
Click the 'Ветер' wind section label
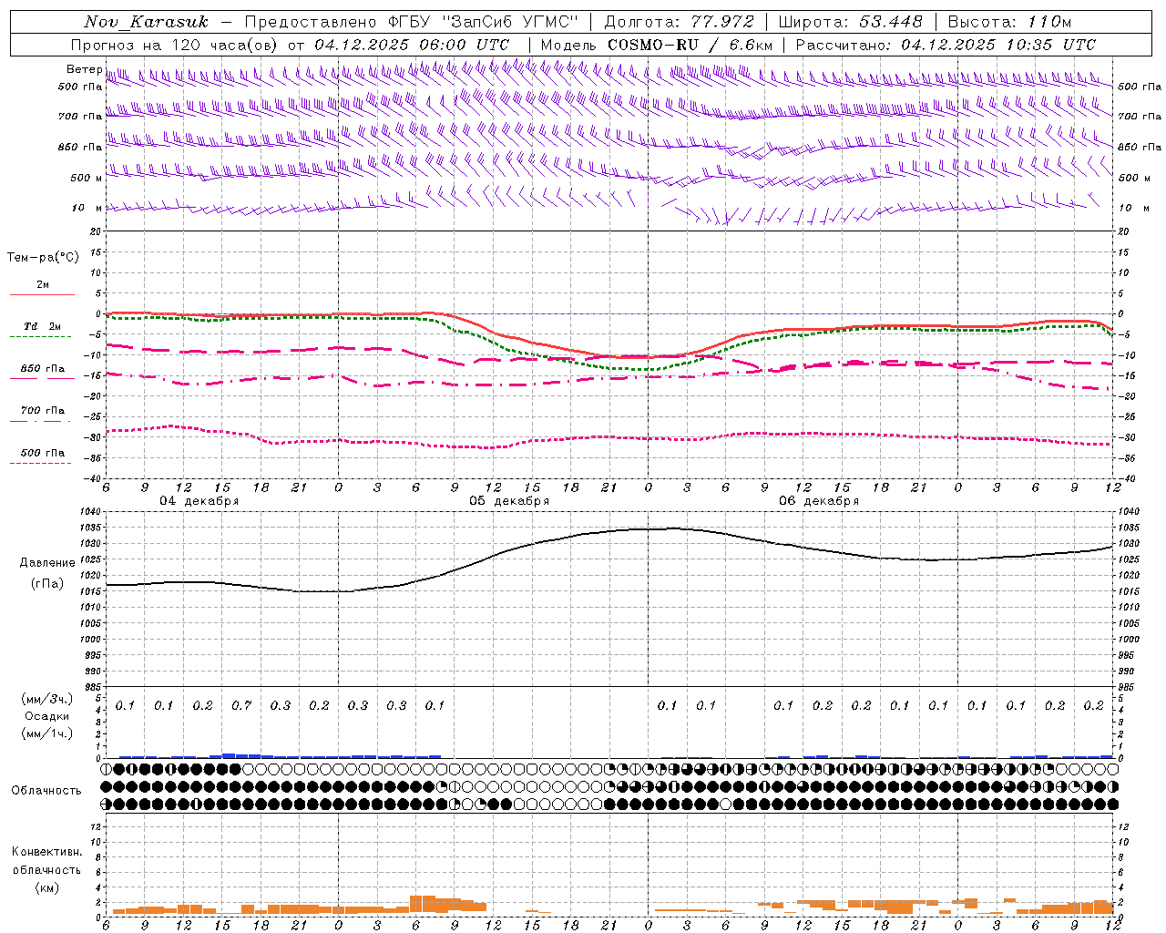point(84,69)
